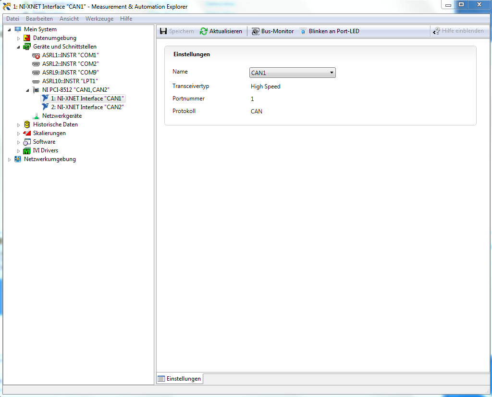Click the Measurement & Automation Explorer title icon
Screen dimensions: 492x397
(7, 7)
